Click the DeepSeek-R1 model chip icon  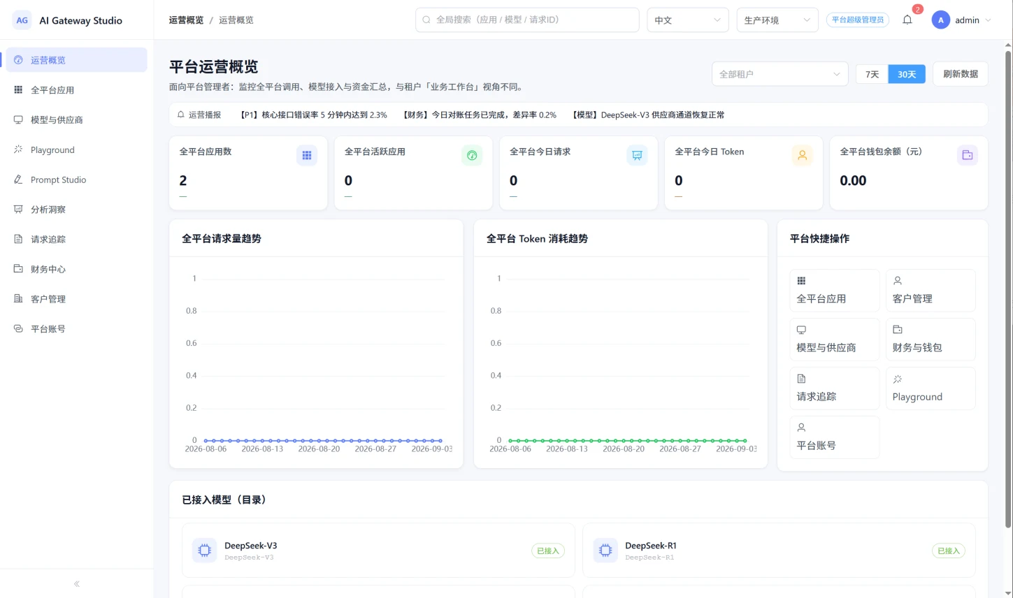pos(605,550)
